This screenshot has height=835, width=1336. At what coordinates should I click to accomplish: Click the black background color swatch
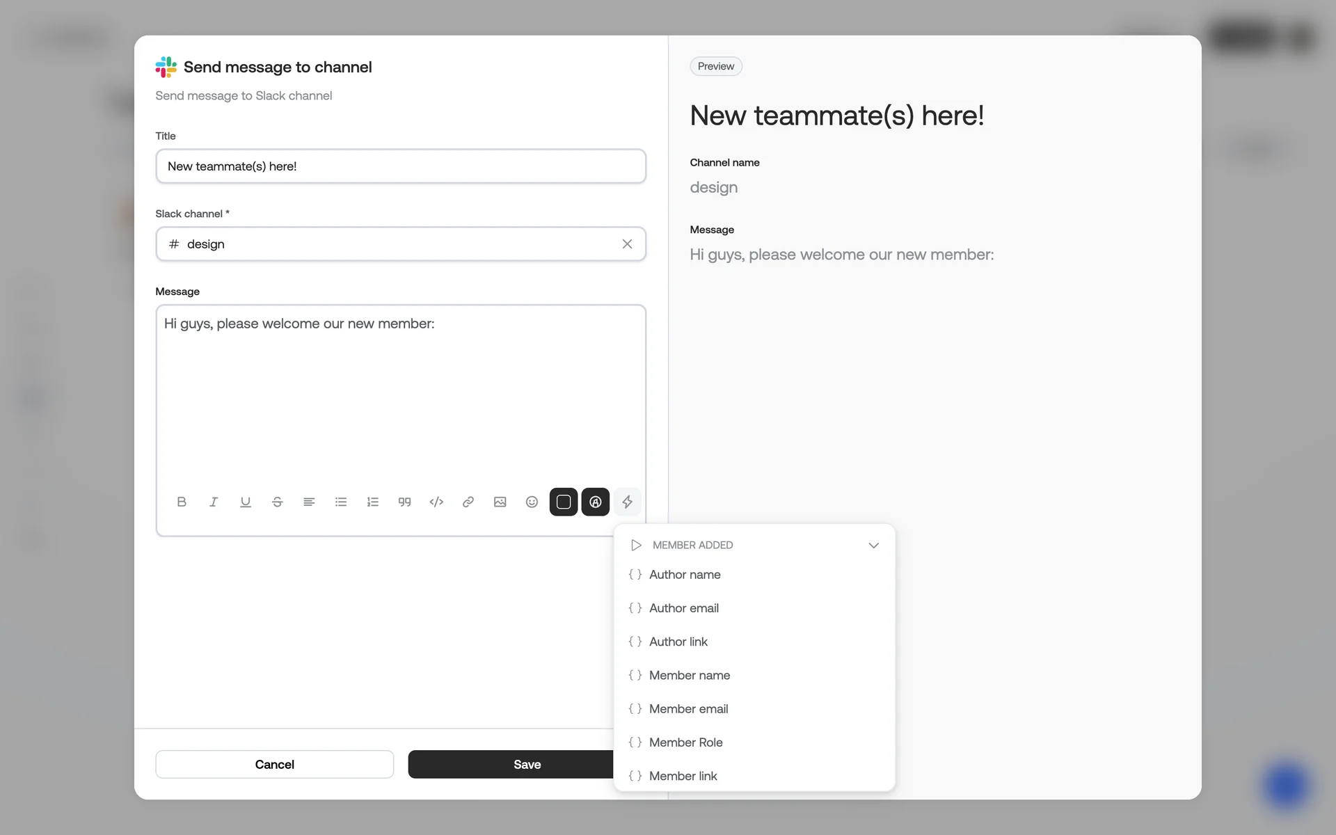pyautogui.click(x=564, y=502)
